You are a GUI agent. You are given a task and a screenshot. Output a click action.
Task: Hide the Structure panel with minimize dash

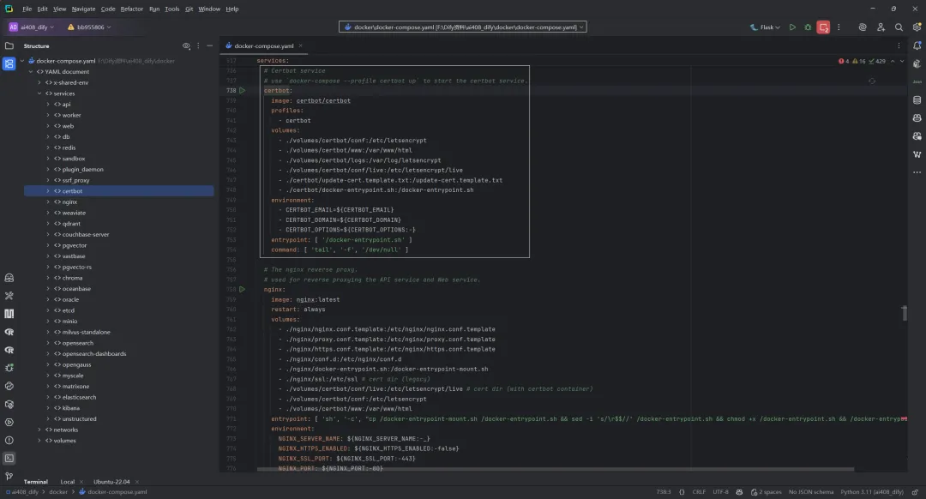(x=210, y=45)
